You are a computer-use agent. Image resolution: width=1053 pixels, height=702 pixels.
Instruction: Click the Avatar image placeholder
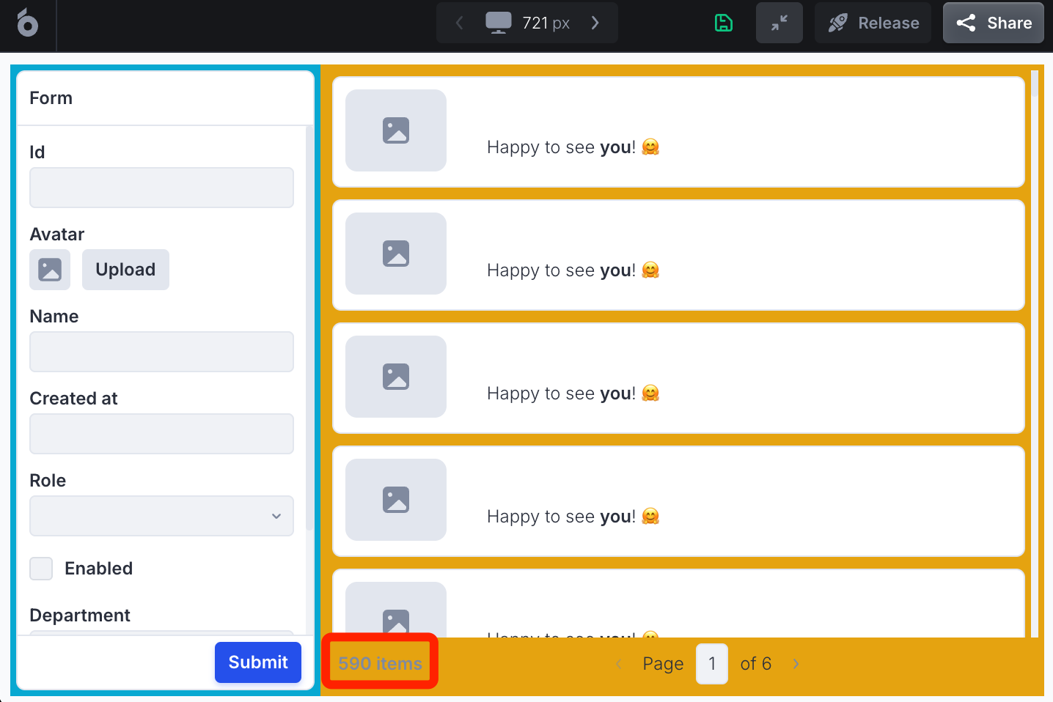[x=50, y=270]
